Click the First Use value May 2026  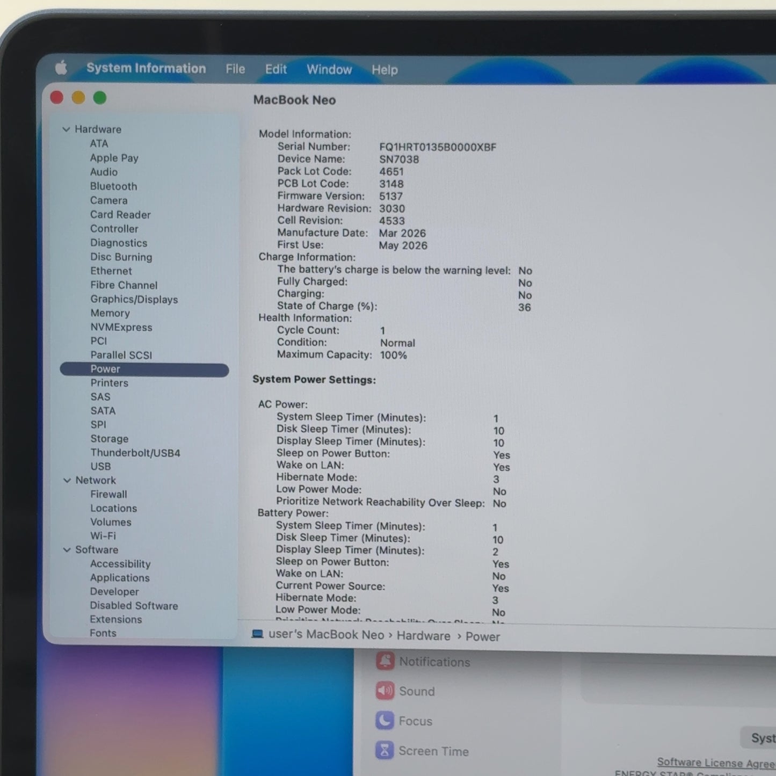[x=403, y=245]
